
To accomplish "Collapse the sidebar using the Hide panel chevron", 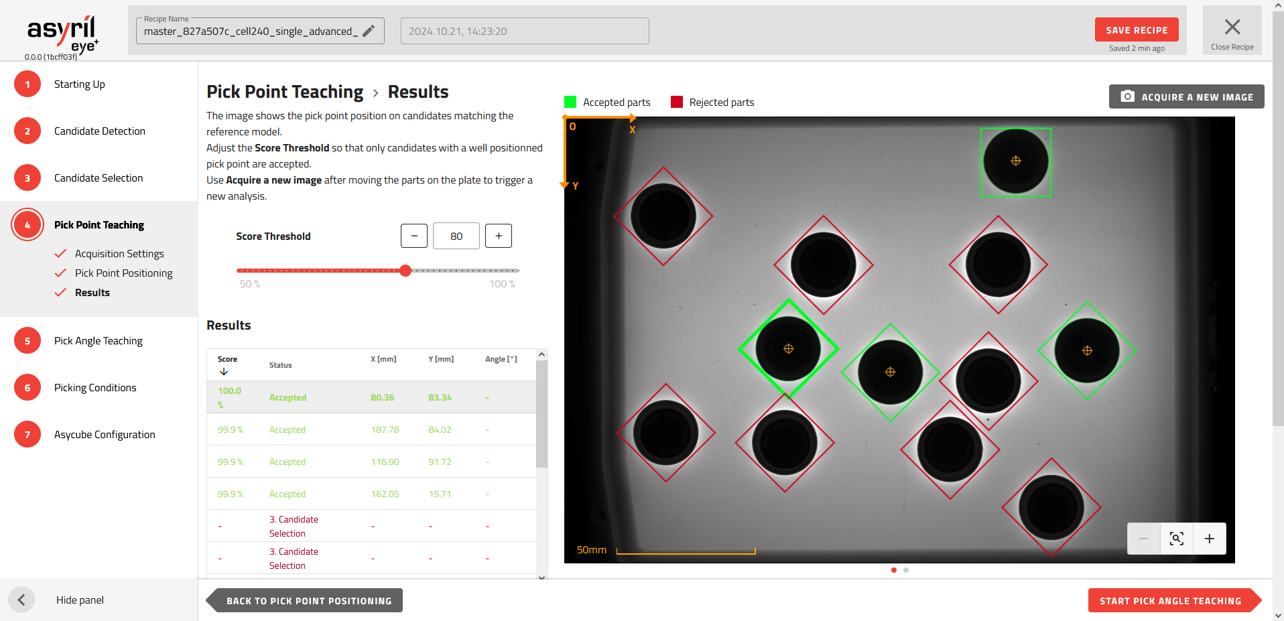I will 21,600.
